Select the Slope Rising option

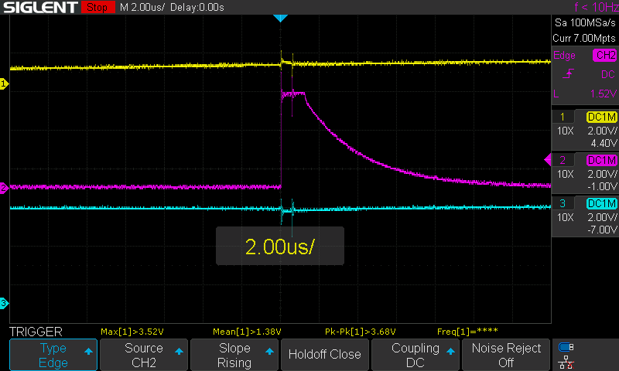[x=234, y=355]
